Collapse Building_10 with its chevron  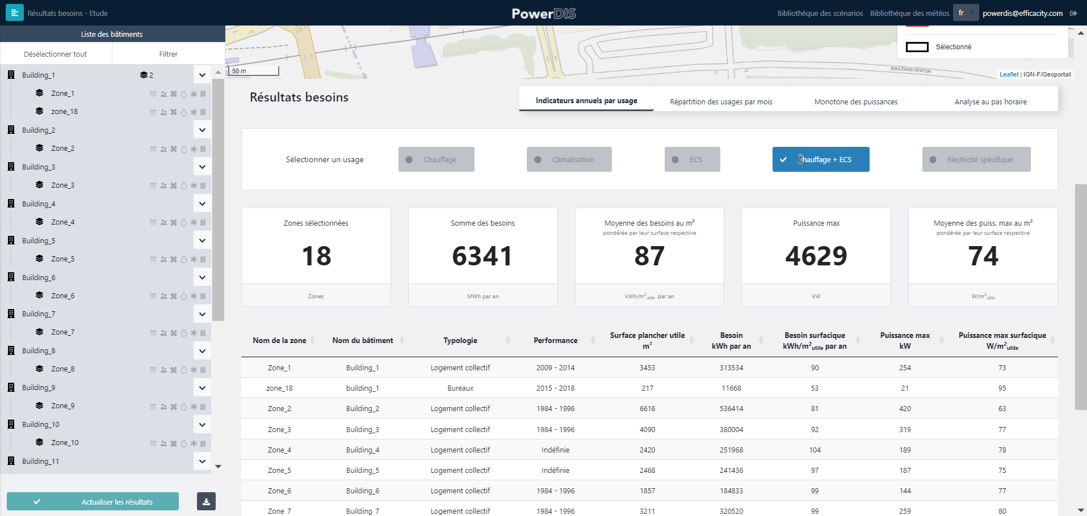(x=202, y=425)
